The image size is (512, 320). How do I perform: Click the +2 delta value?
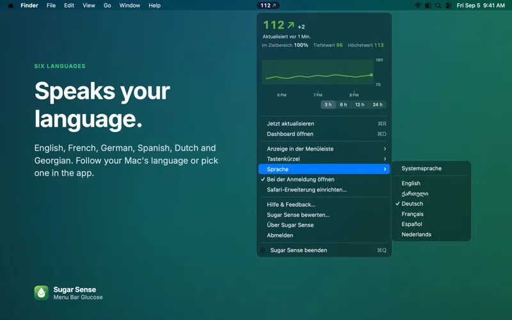[301, 27]
